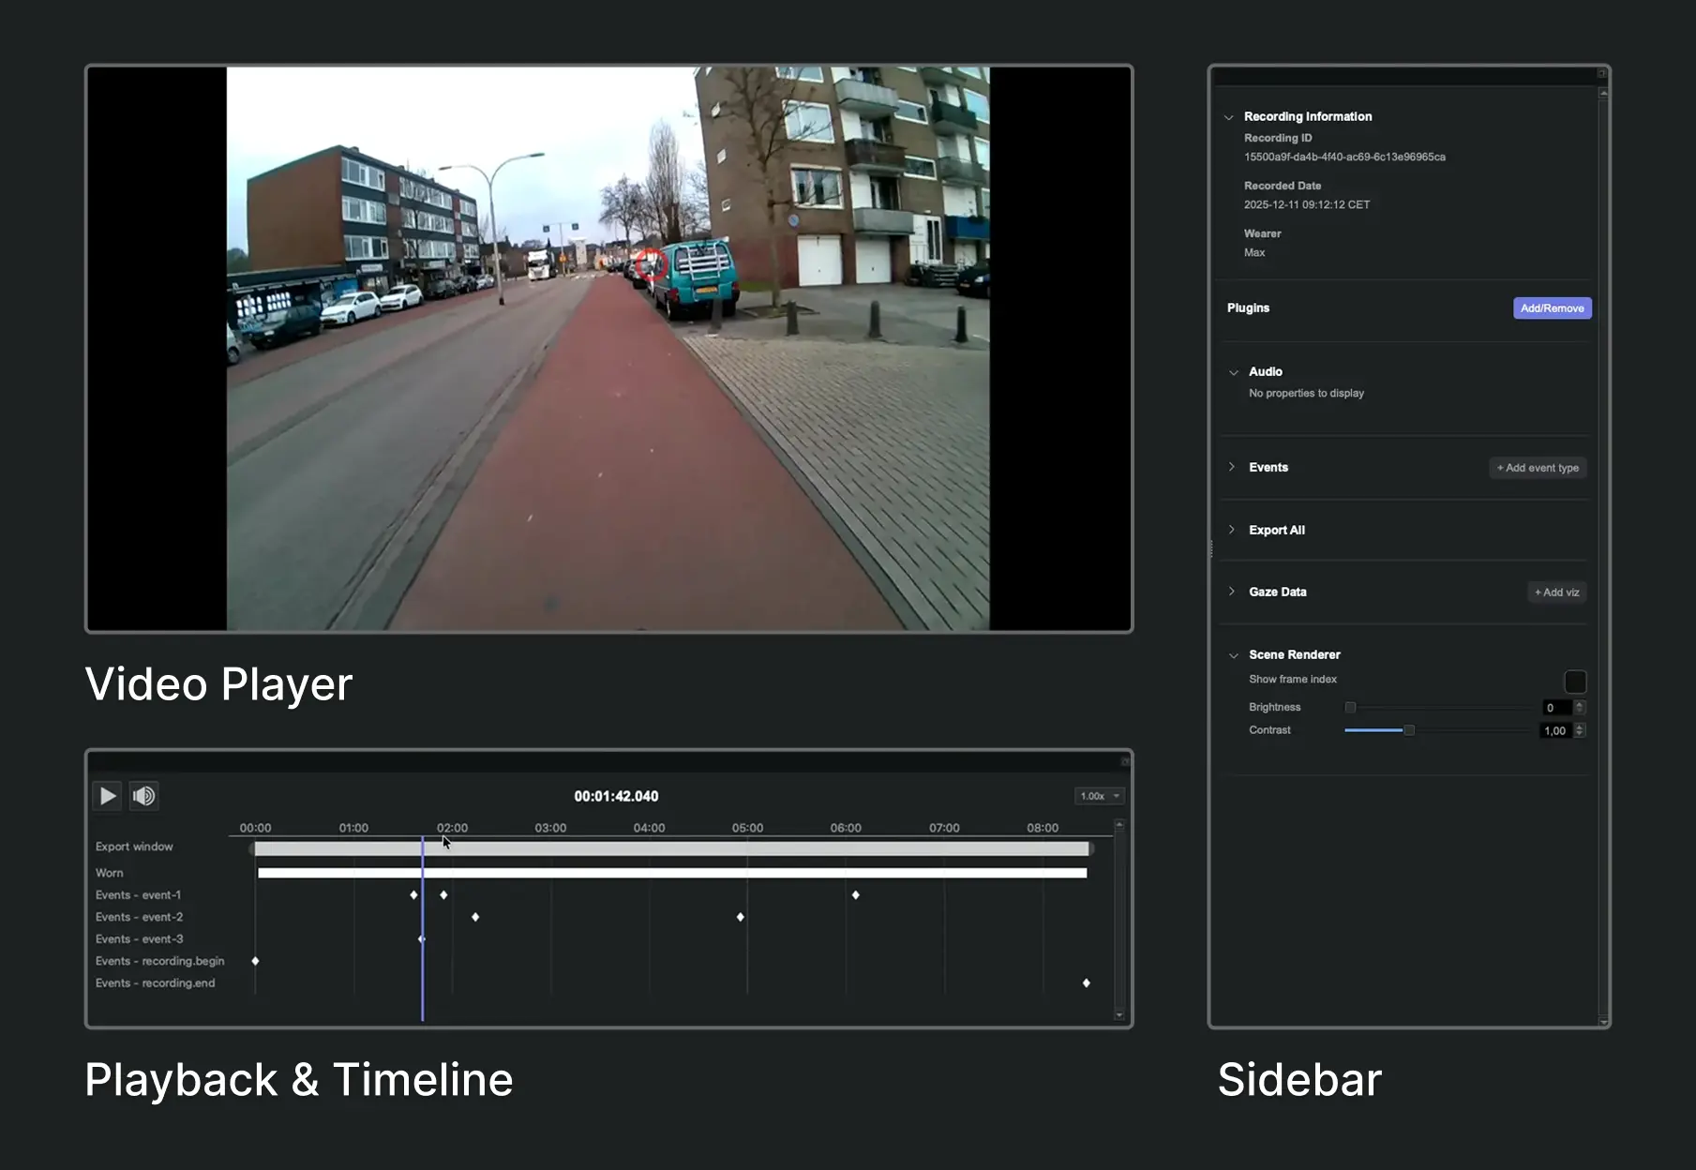Click the Brightness slider handle
1696x1170 pixels.
pos(1350,708)
